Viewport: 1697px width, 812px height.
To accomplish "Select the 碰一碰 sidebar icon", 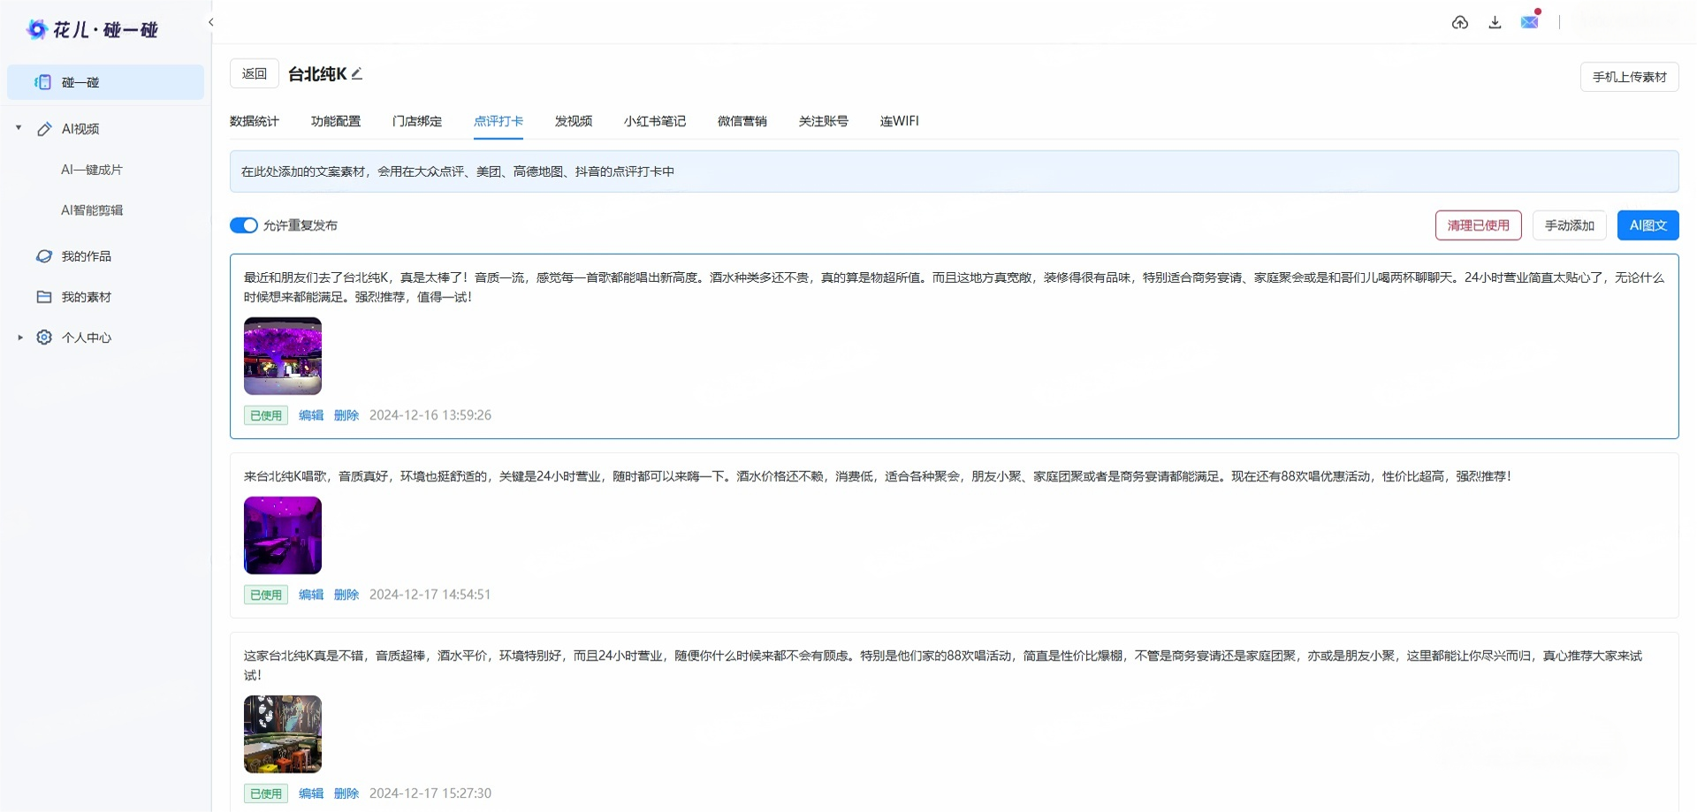I will (x=42, y=82).
